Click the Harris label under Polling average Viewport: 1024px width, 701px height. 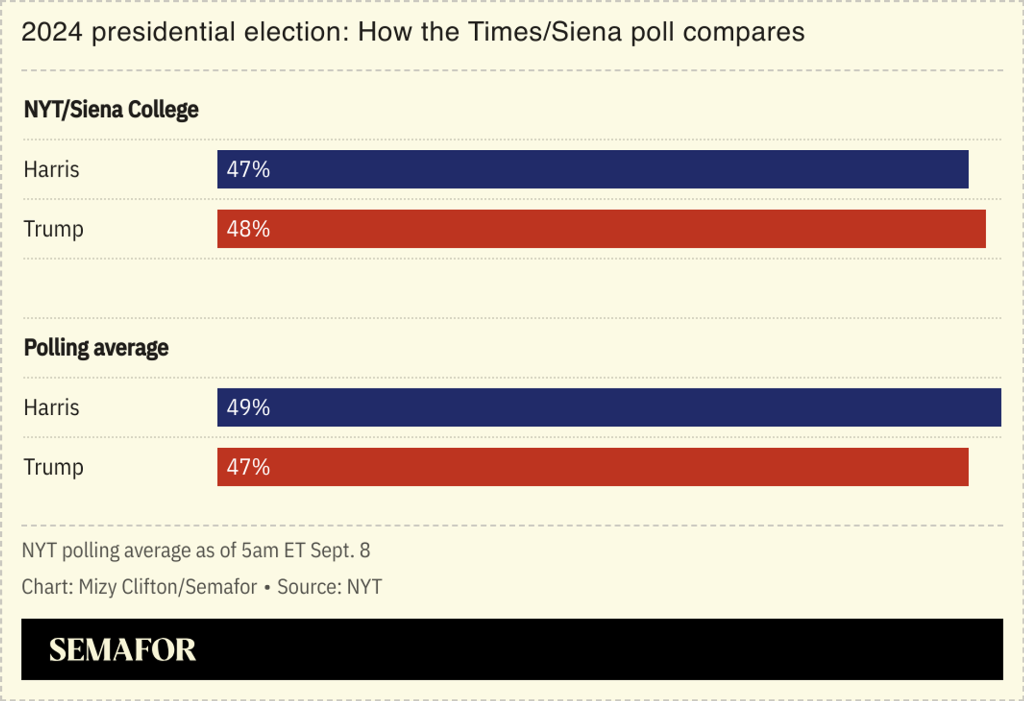click(51, 408)
